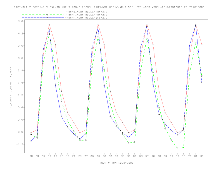Click x-axis hour label 09
This screenshot has height=170, width=220.
click(x=49, y=156)
